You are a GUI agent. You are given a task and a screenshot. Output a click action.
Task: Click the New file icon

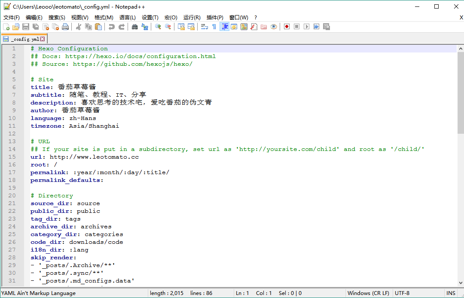pyautogui.click(x=6, y=27)
